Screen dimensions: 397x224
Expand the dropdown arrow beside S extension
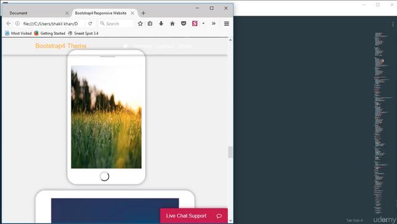click(203, 24)
